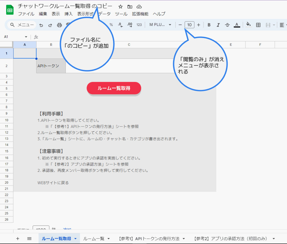The height and width of the screenshot is (244, 287).
Task: Open the ファイル menu
Action: click(x=26, y=14)
